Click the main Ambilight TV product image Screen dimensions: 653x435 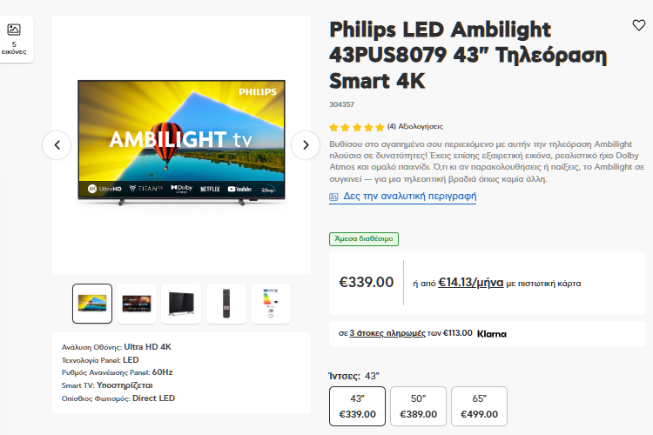click(x=182, y=142)
